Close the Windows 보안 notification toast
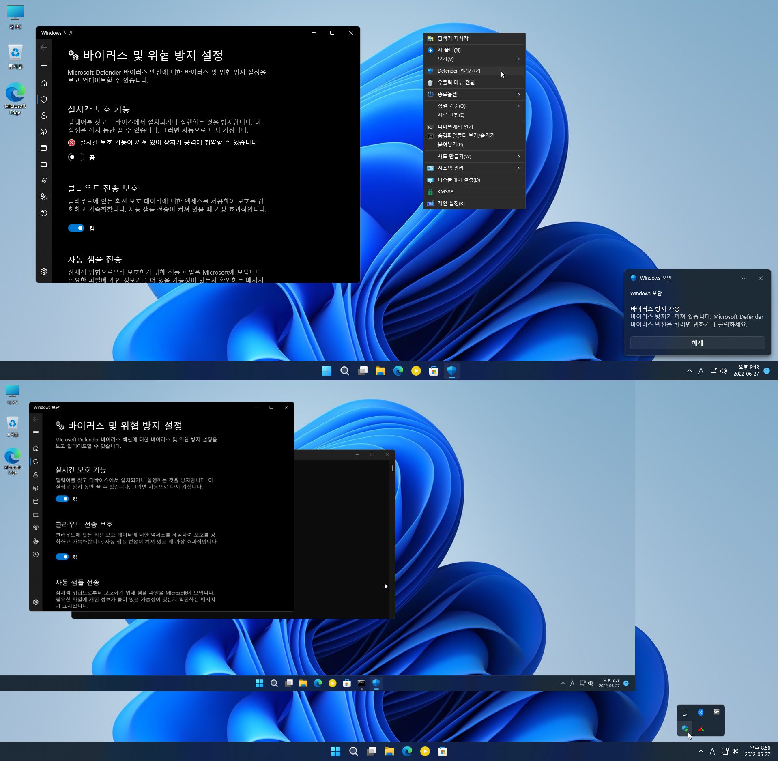Image resolution: width=778 pixels, height=761 pixels. click(x=760, y=278)
